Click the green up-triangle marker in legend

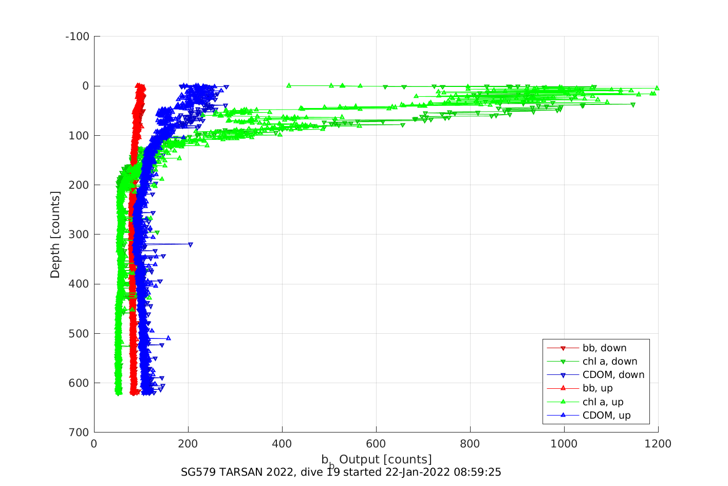coord(563,402)
